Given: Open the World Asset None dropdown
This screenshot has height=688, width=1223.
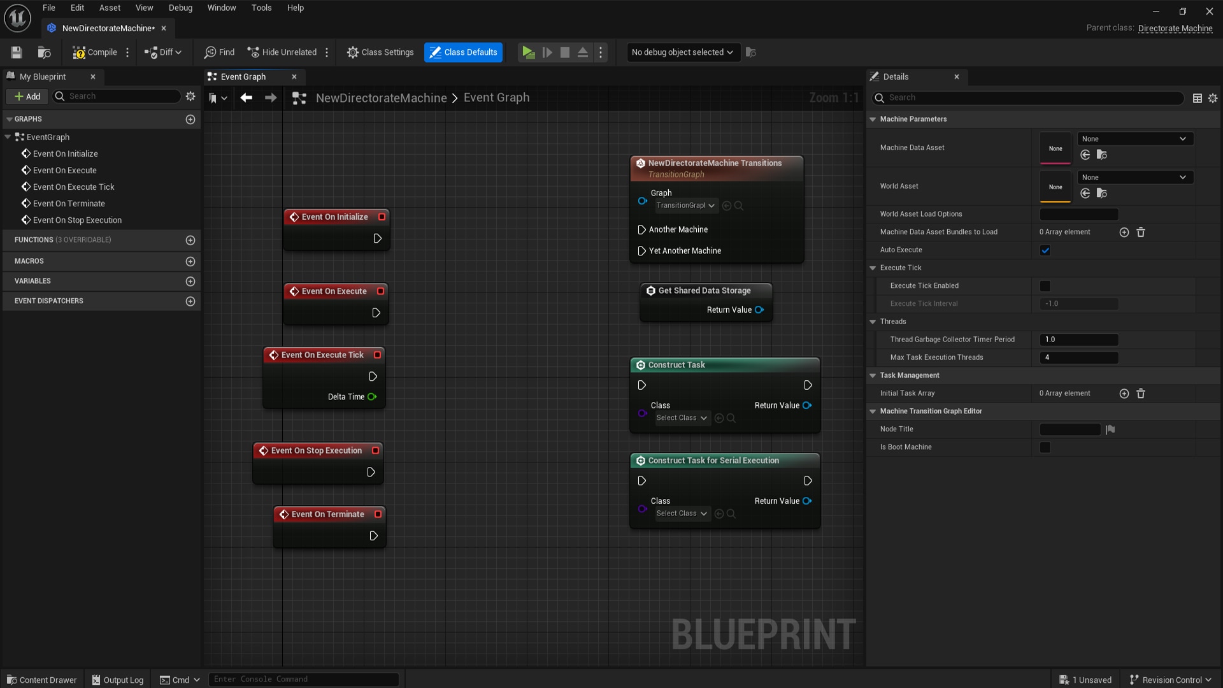Looking at the screenshot, I should (x=1134, y=177).
